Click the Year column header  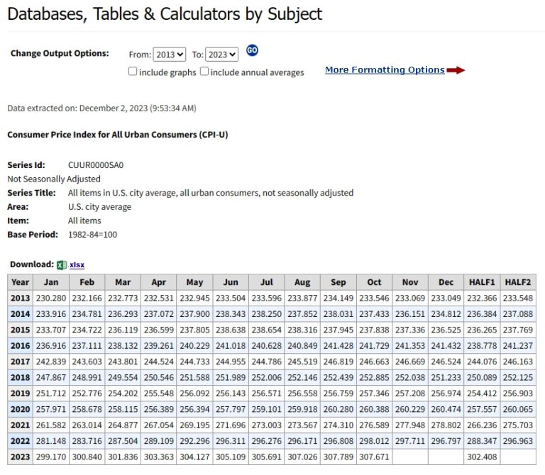(x=20, y=282)
